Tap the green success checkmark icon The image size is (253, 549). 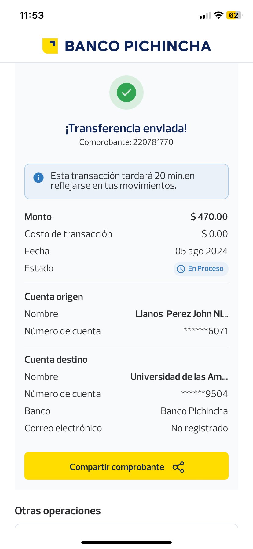point(127,93)
